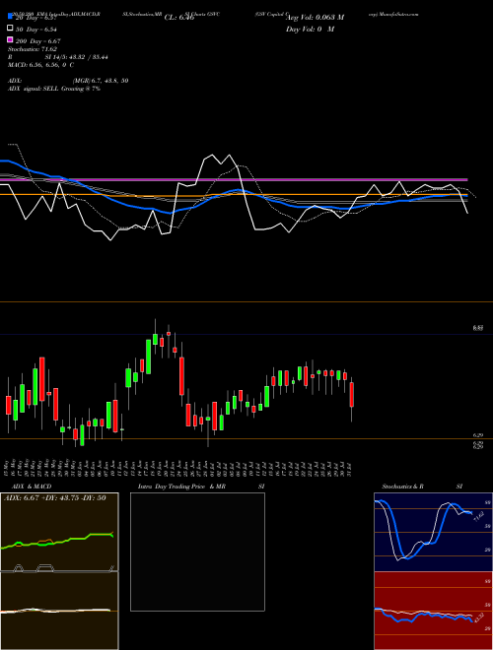Click the MACD line sub-panel below ADX
The width and height of the screenshot is (493, 650).
[x=59, y=611]
